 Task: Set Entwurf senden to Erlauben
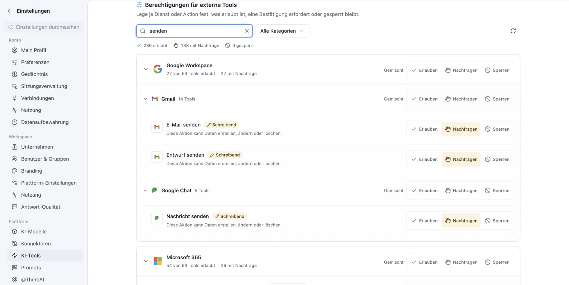click(425, 159)
